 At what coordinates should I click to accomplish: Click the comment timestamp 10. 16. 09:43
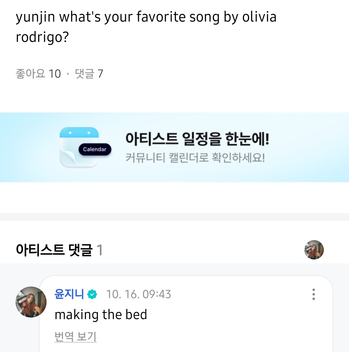click(x=139, y=294)
